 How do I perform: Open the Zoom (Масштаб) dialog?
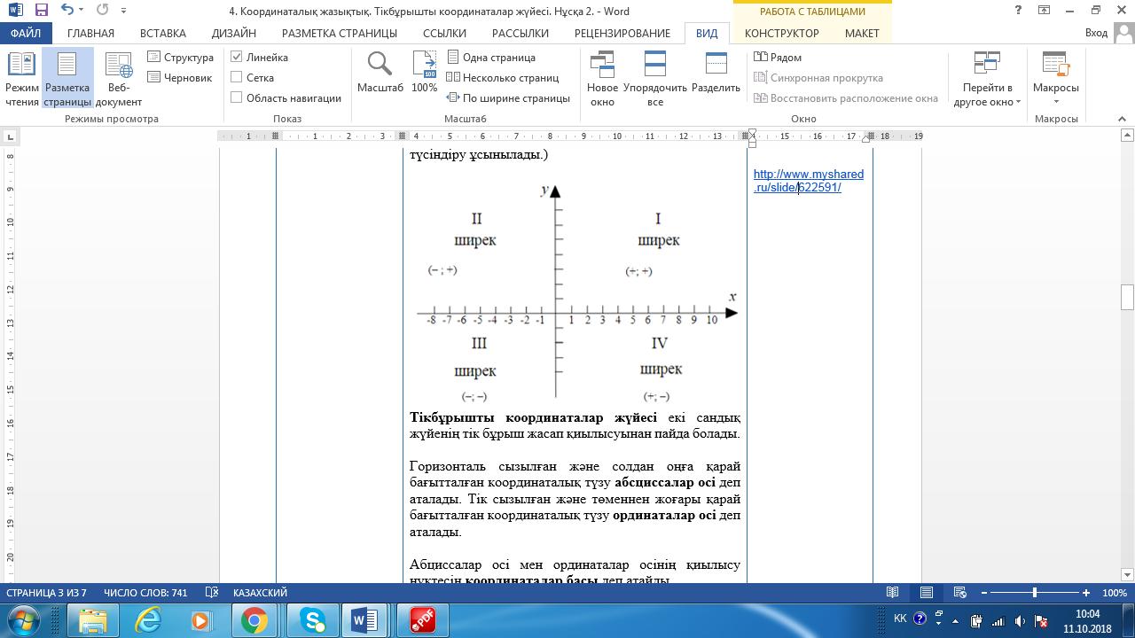click(x=380, y=73)
